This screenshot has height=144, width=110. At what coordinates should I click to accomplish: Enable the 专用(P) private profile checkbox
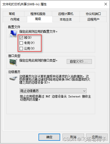click(x=21, y=43)
